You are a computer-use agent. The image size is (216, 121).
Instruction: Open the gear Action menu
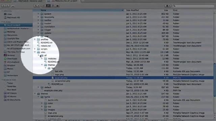click(x=168, y=6)
